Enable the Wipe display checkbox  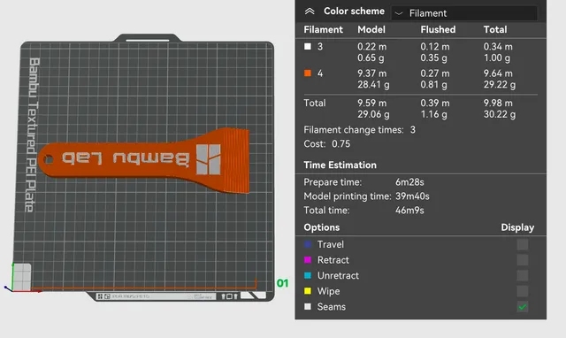pos(523,291)
